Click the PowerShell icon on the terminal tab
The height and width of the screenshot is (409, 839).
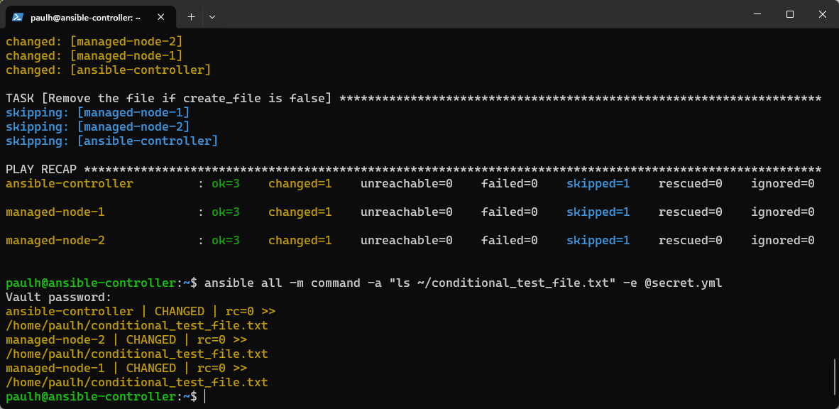pyautogui.click(x=18, y=16)
